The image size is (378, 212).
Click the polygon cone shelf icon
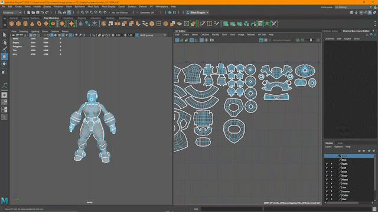click(x=32, y=24)
